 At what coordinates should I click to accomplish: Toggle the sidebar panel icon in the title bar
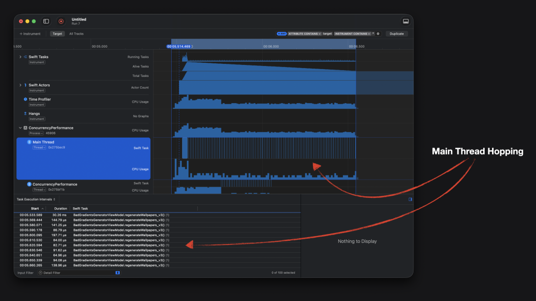(46, 21)
